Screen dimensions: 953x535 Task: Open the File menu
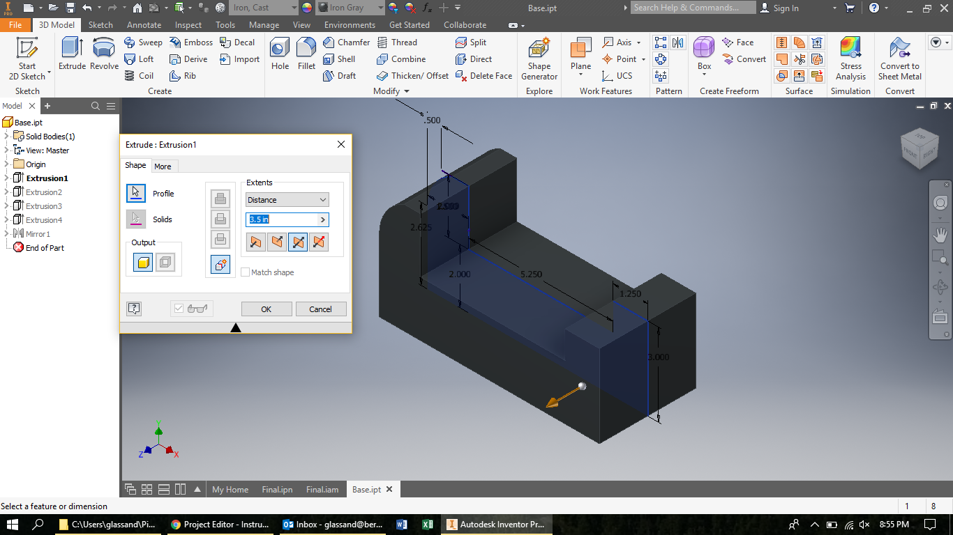coord(15,25)
